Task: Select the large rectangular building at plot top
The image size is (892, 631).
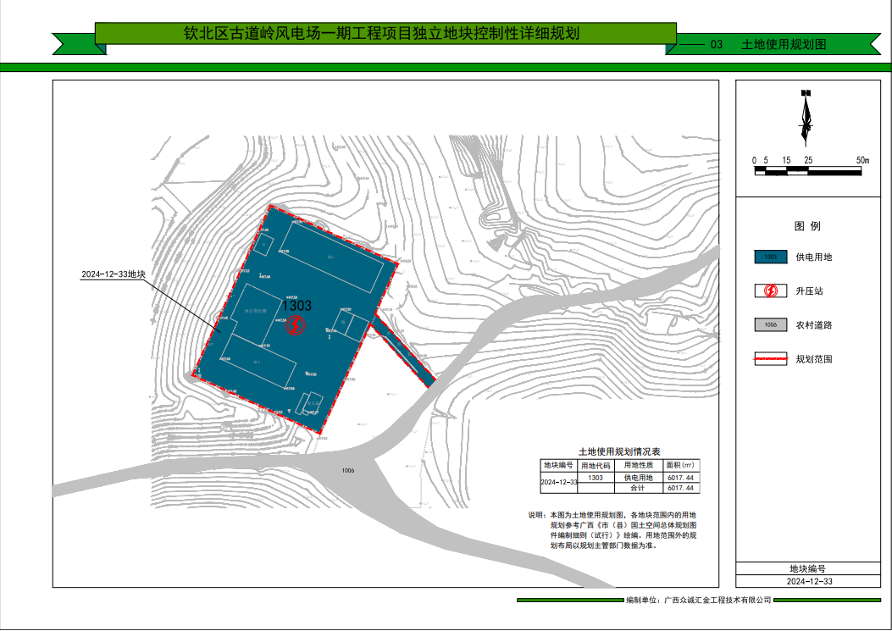Action: pyautogui.click(x=331, y=256)
